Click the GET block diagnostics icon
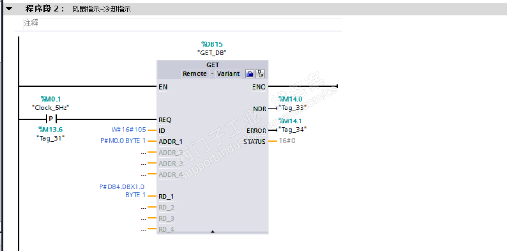The width and height of the screenshot is (507, 251). 260,74
